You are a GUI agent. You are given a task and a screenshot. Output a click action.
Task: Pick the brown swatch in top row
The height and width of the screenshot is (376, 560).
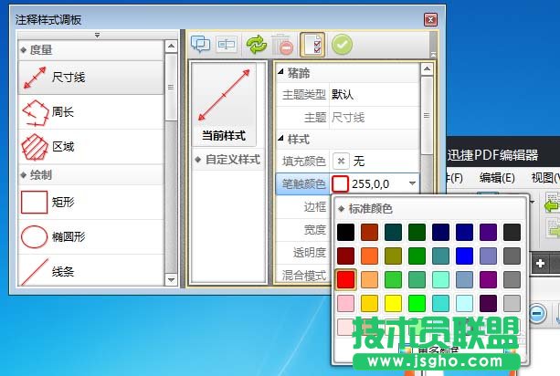tap(369, 232)
